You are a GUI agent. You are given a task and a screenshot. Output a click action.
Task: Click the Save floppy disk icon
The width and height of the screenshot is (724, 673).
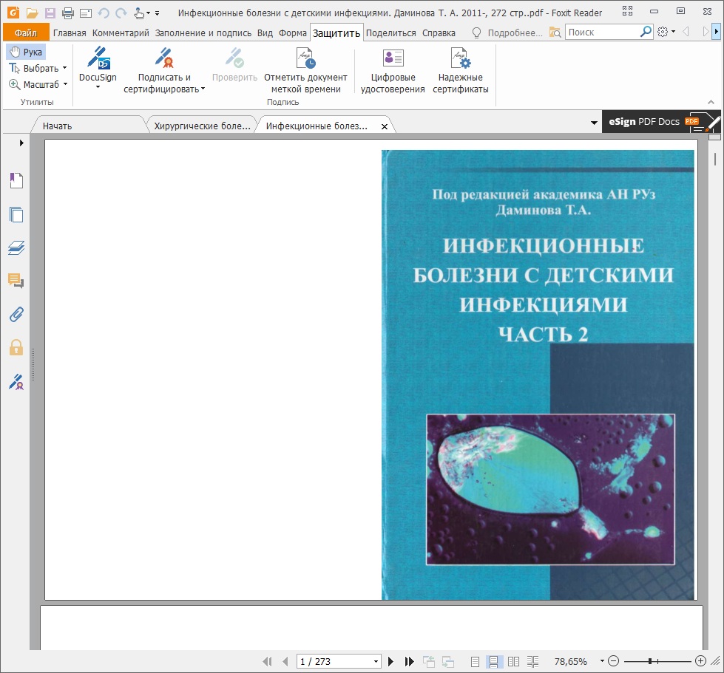click(50, 13)
